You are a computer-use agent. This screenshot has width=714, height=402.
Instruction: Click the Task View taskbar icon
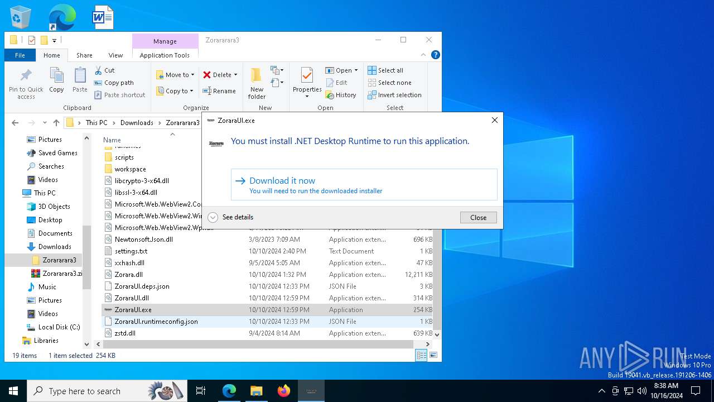pyautogui.click(x=201, y=391)
